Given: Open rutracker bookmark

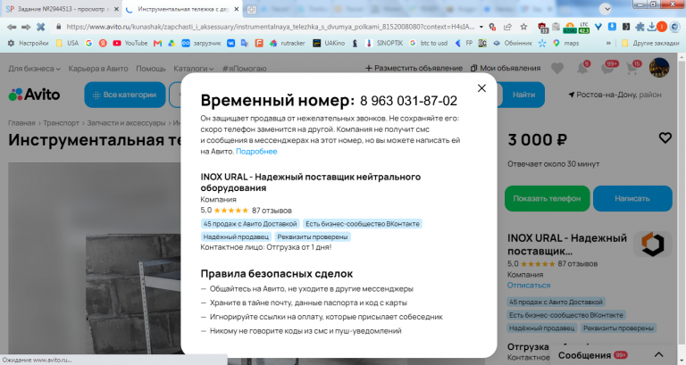Looking at the screenshot, I should click(287, 43).
